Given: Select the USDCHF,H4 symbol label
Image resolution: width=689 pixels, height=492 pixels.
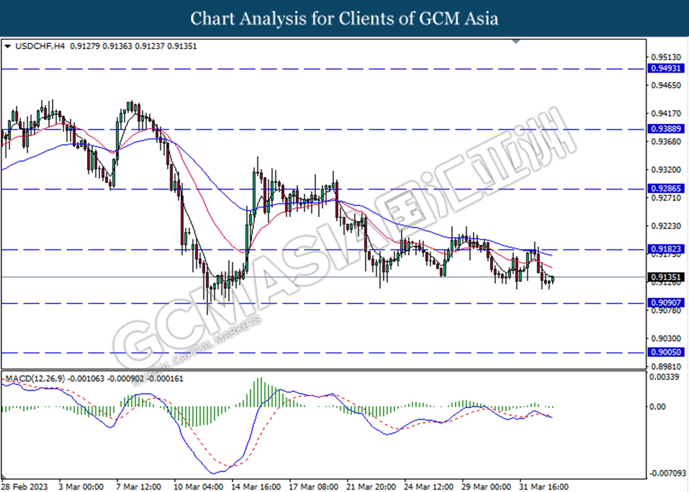Looking at the screenshot, I should [40, 46].
